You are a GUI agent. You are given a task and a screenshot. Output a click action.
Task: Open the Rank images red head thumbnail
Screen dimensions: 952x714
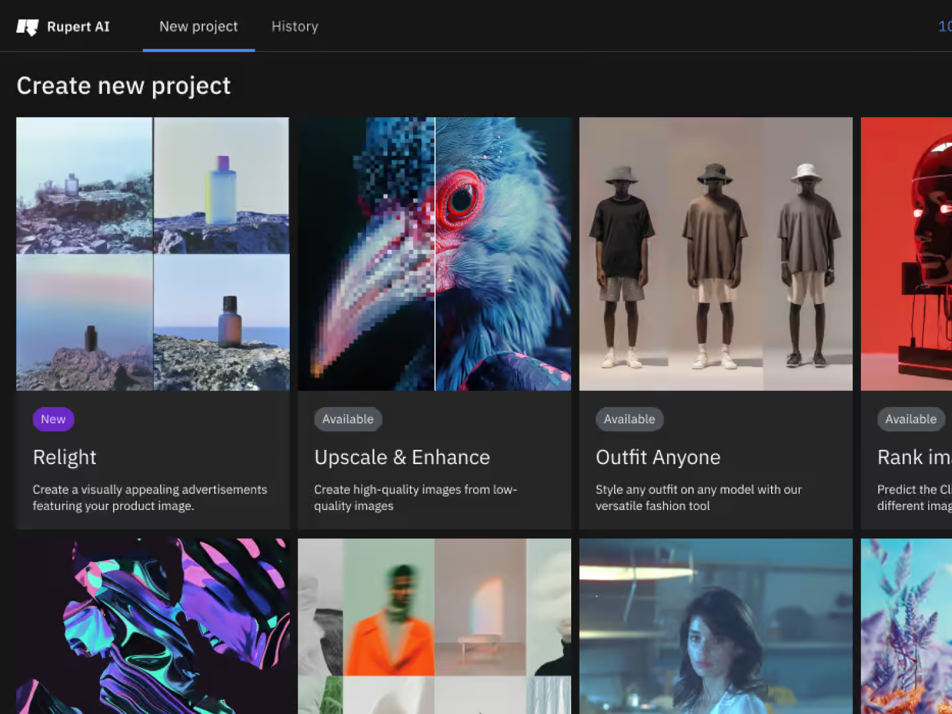[x=906, y=254]
